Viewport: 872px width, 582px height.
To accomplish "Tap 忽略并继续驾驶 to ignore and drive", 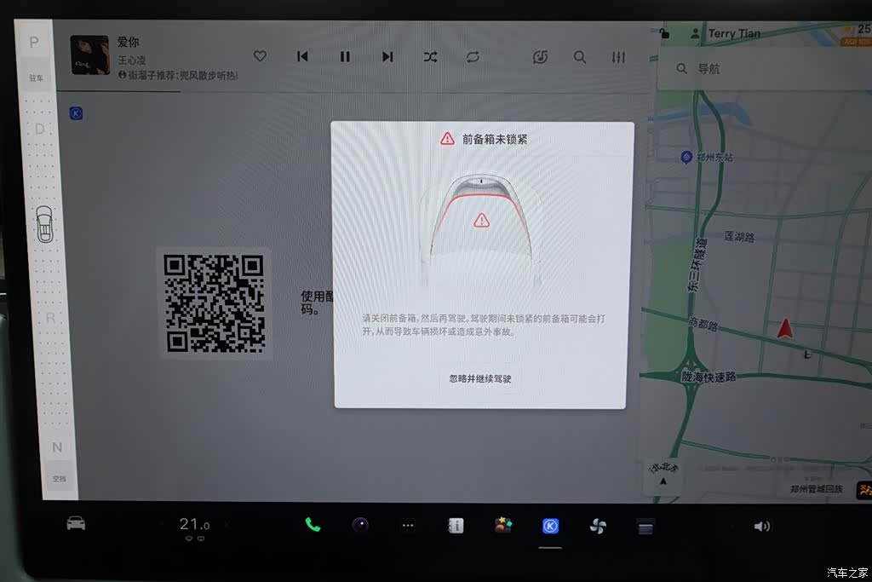I will 480,379.
